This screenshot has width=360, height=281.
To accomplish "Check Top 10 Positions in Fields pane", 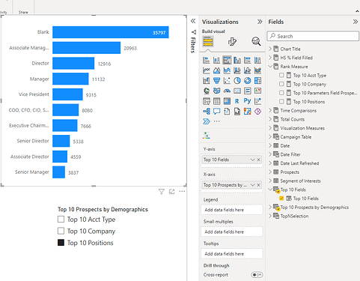I will click(281, 102).
